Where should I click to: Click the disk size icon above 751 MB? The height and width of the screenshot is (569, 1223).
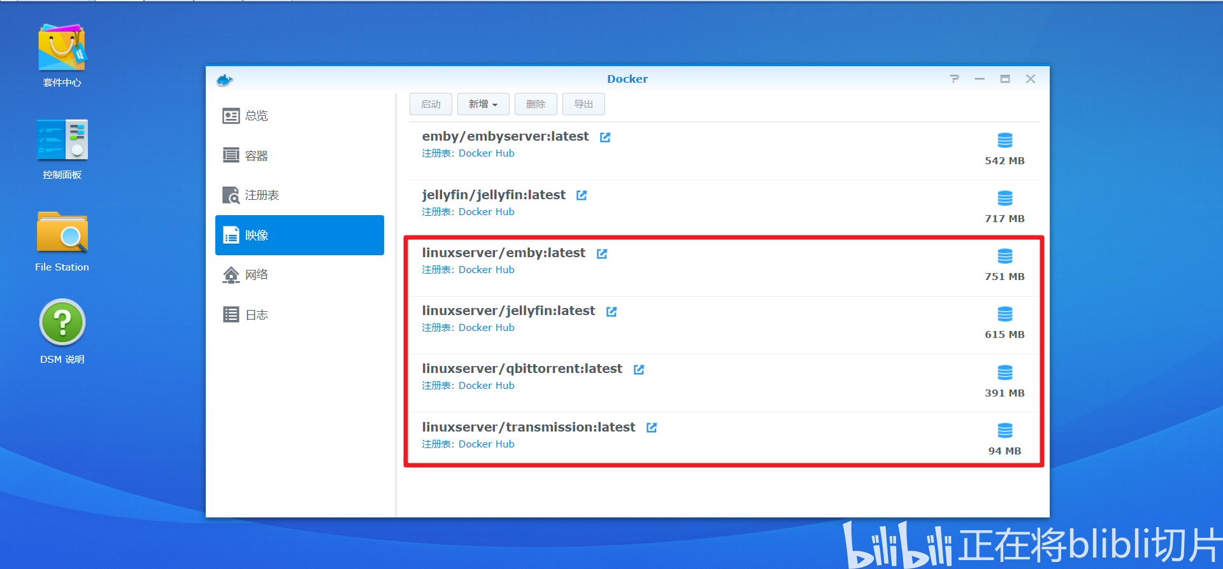click(x=1005, y=256)
